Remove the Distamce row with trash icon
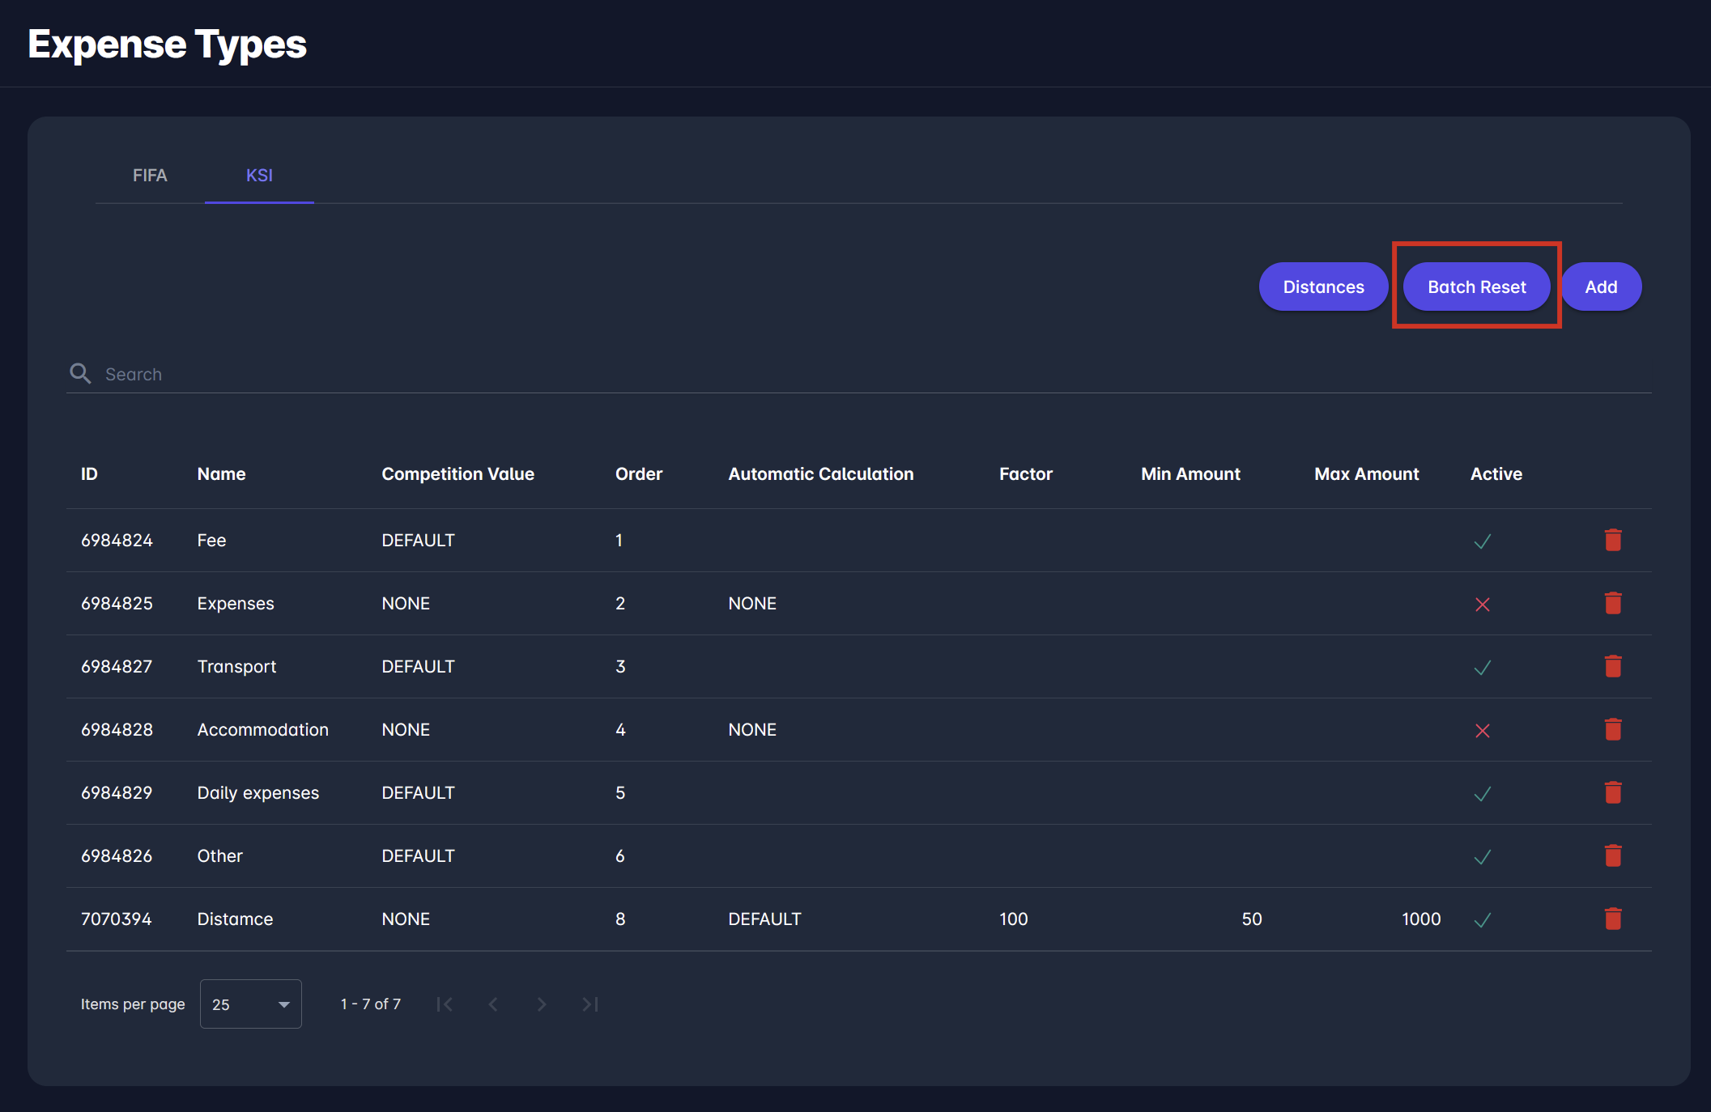 [1612, 919]
